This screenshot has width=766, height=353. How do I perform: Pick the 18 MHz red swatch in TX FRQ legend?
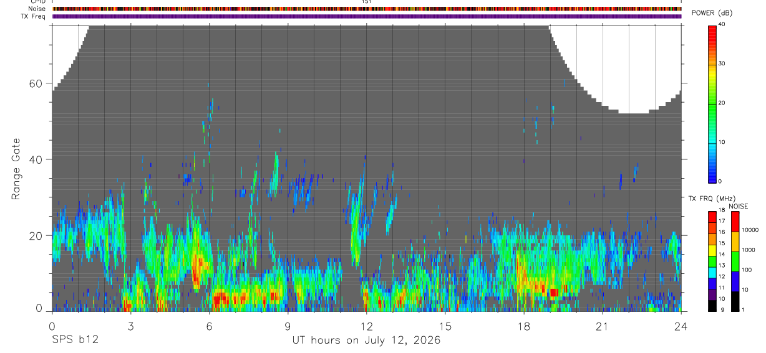[712, 215]
